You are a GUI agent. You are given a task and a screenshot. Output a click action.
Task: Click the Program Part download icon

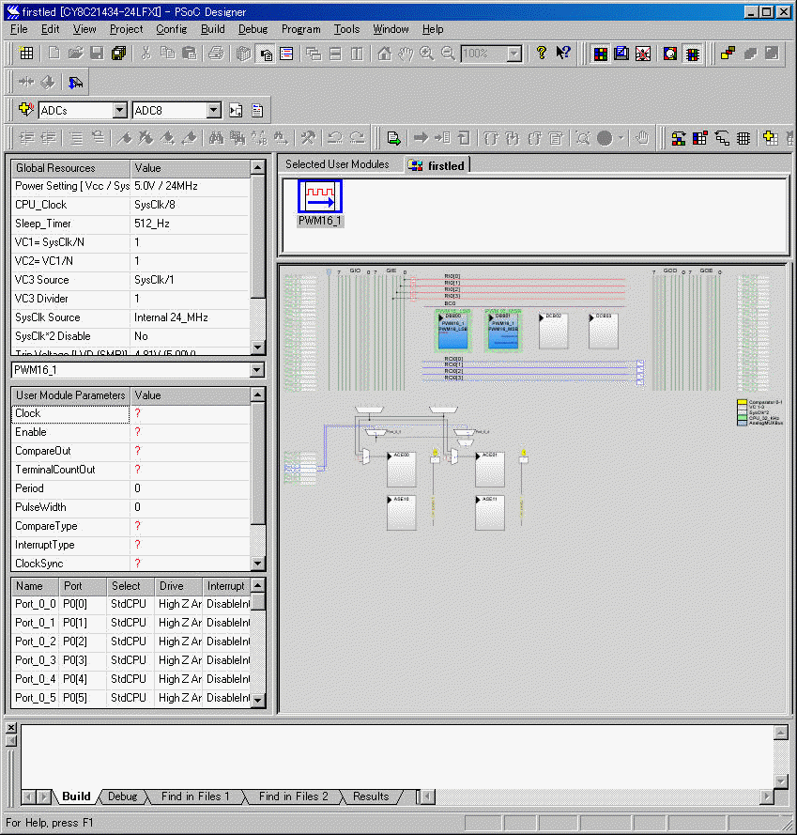pyautogui.click(x=76, y=82)
